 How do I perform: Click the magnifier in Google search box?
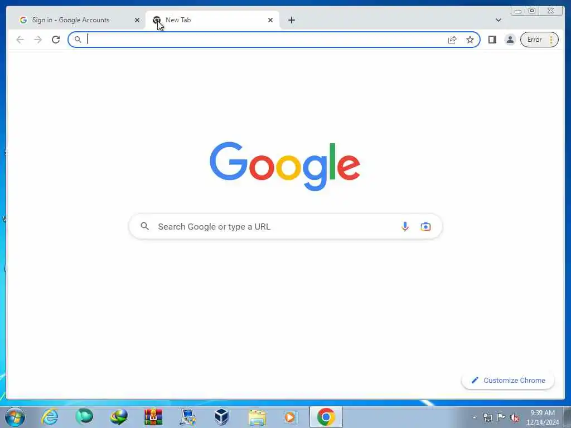145,226
